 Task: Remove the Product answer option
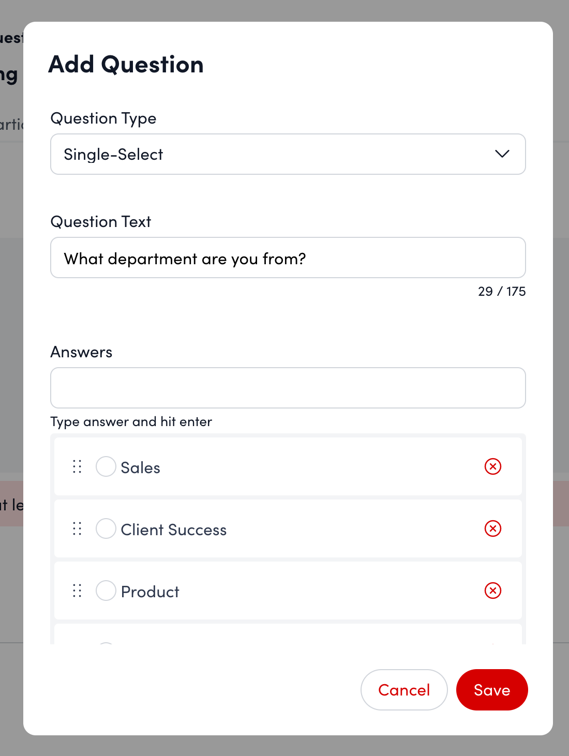[x=493, y=591]
